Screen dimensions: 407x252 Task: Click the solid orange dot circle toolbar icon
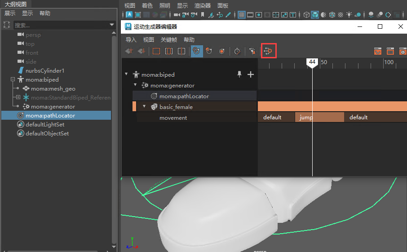[221, 51]
